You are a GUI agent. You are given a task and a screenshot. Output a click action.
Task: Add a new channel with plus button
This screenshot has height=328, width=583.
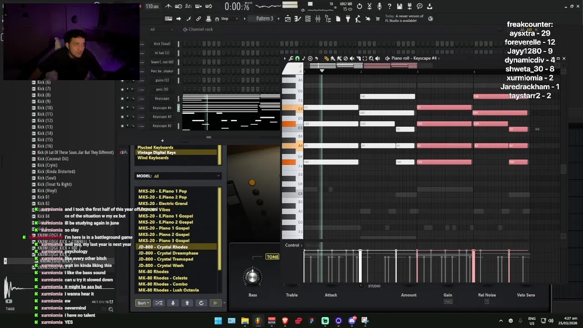162,141
